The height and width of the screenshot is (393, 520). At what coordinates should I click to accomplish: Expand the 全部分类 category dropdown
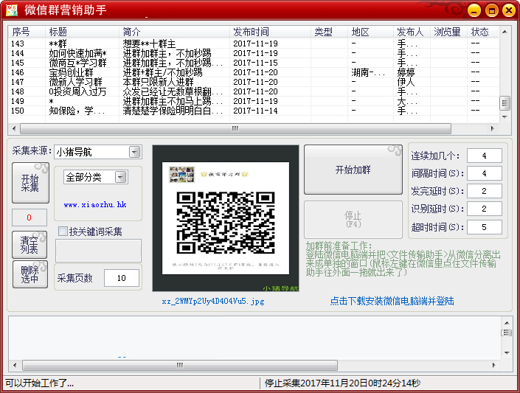[x=121, y=177]
